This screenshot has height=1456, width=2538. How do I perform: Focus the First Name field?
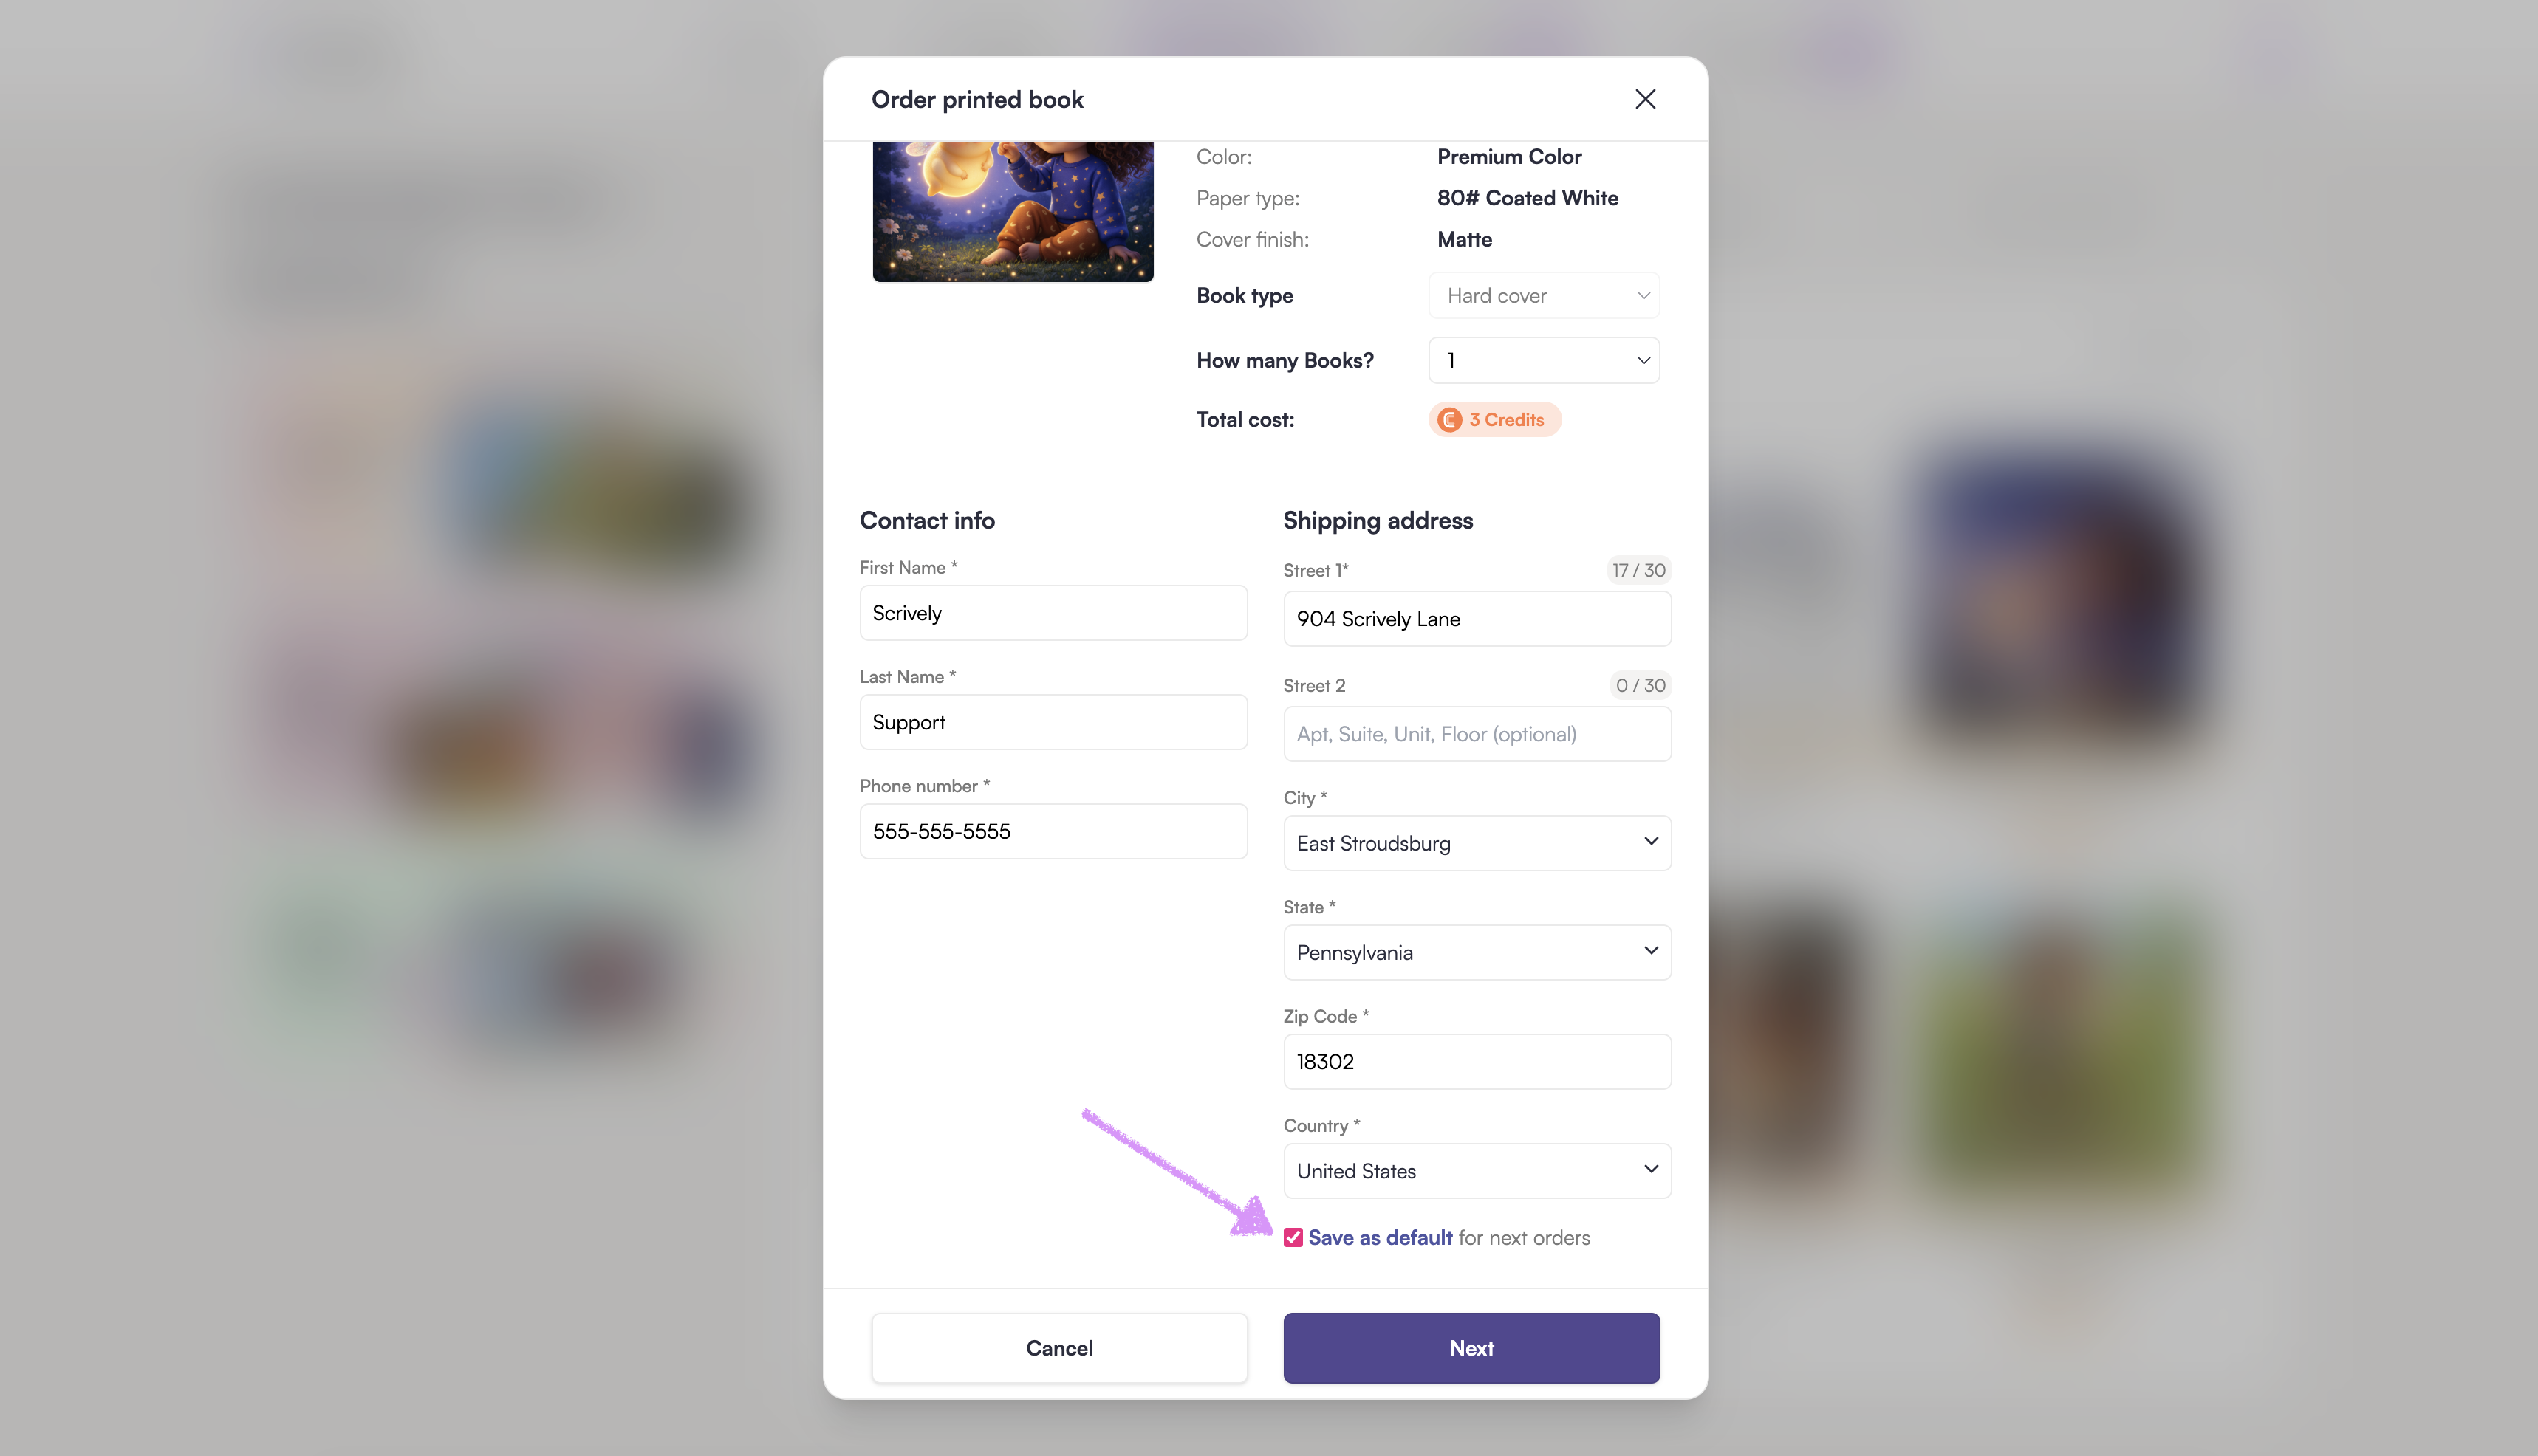pos(1053,613)
